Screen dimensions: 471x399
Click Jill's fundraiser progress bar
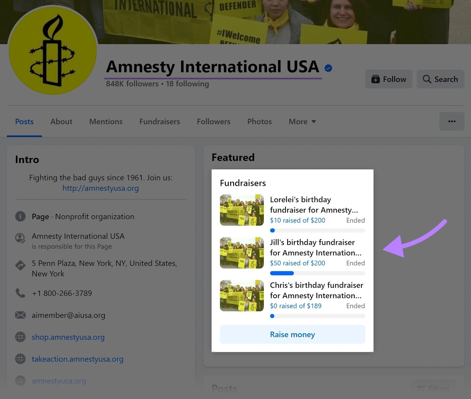click(x=317, y=273)
